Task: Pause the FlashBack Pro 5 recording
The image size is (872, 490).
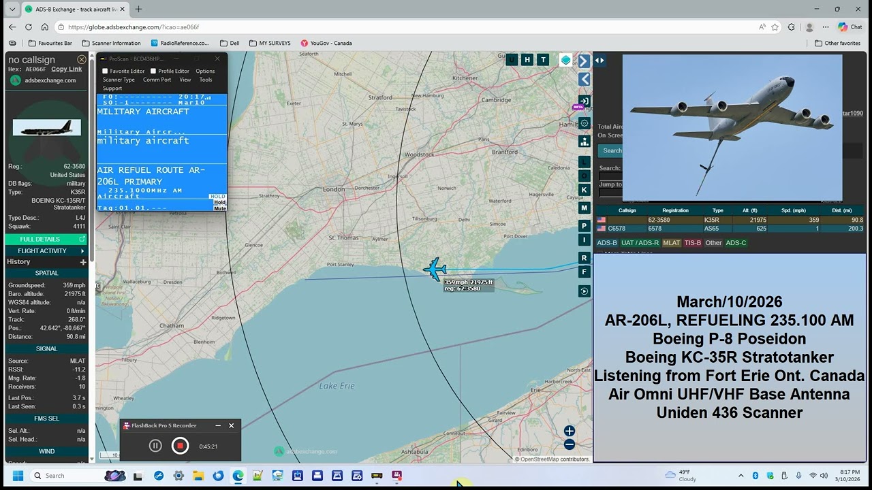Action: [x=155, y=446]
